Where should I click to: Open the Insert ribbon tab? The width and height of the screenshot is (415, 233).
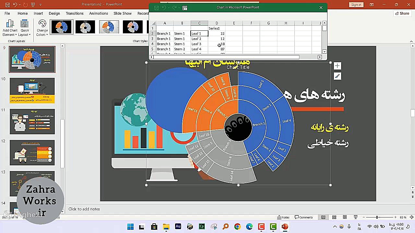38,13
